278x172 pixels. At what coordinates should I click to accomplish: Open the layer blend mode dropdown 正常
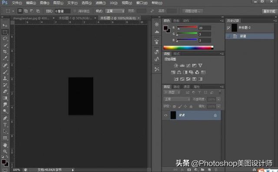click(x=177, y=99)
